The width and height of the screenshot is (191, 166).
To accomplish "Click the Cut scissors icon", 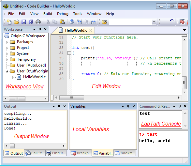I will pyautogui.click(x=48, y=22).
